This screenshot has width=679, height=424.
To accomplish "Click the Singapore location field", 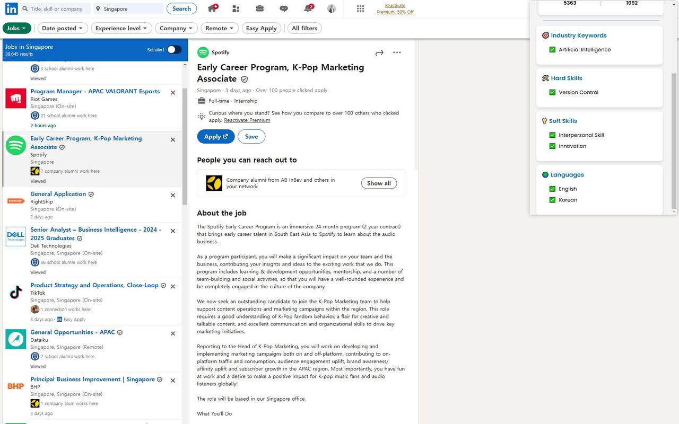I will click(x=129, y=8).
